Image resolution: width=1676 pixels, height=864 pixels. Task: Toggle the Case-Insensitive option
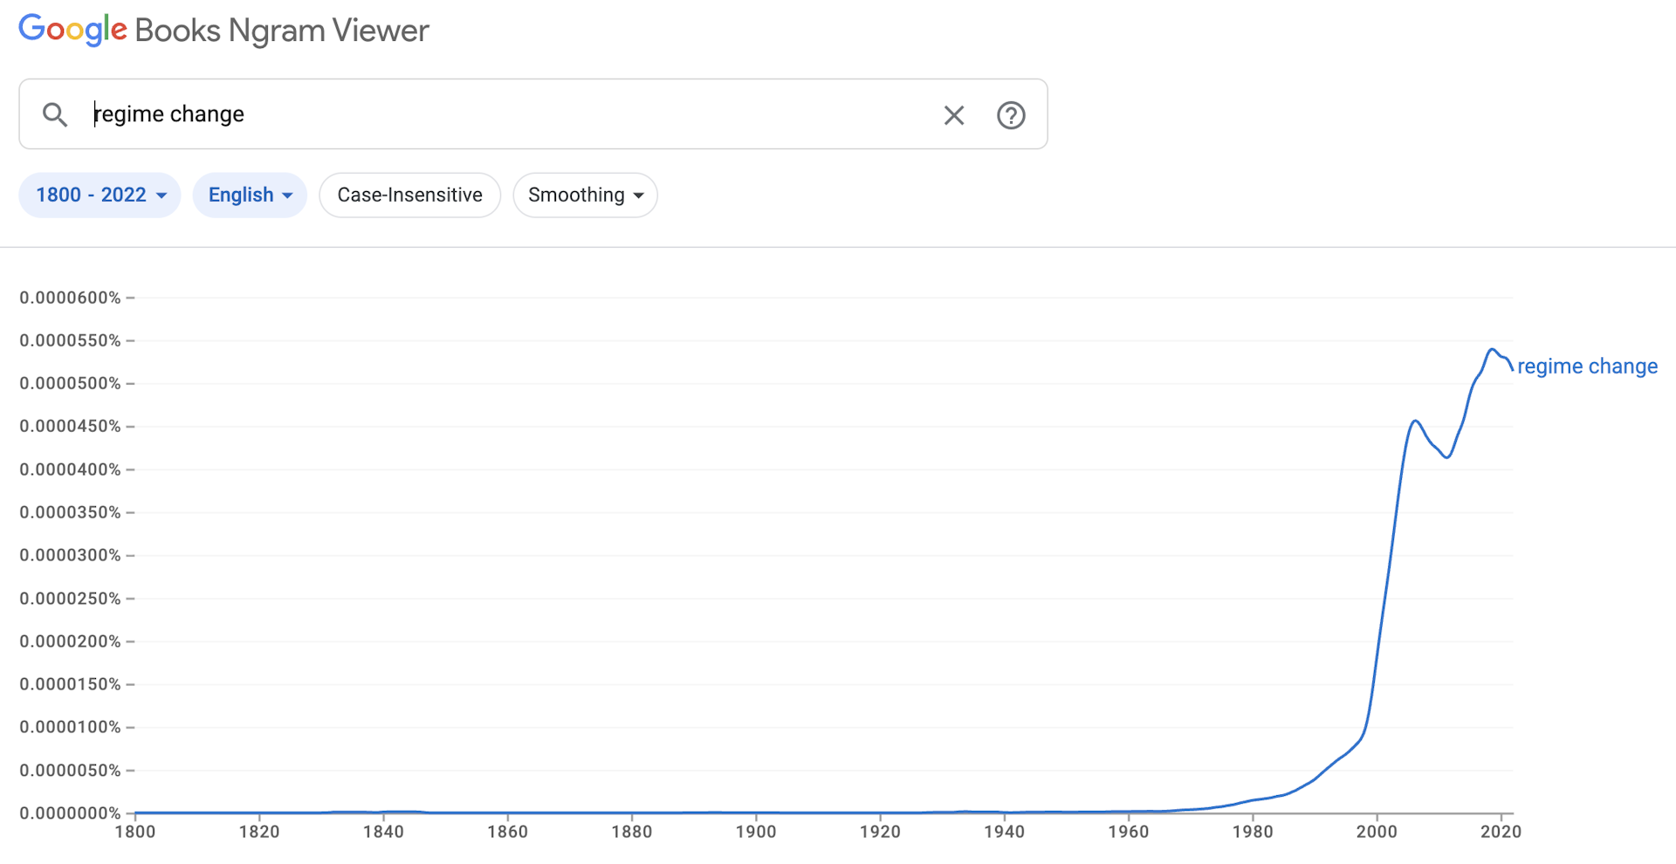pos(409,195)
